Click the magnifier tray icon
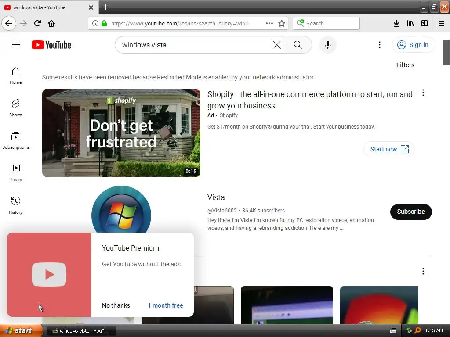This screenshot has height=337, width=450. pos(417,331)
